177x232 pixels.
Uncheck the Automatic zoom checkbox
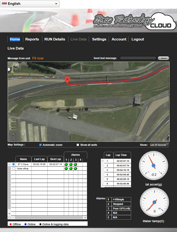coord(40,145)
